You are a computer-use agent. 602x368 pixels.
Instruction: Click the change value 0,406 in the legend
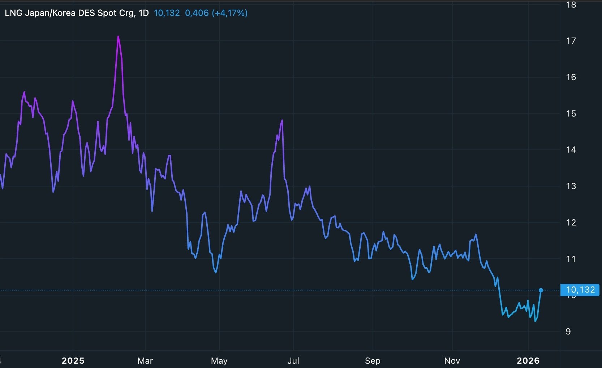click(x=197, y=13)
